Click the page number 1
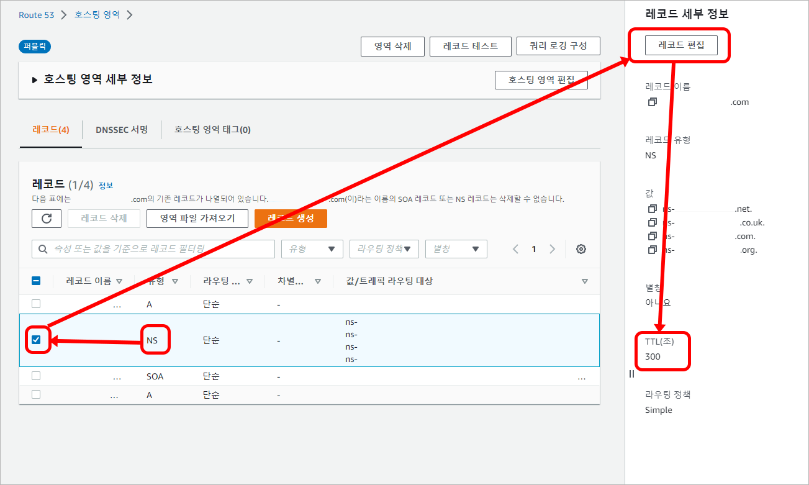This screenshot has height=485, width=809. coord(533,249)
